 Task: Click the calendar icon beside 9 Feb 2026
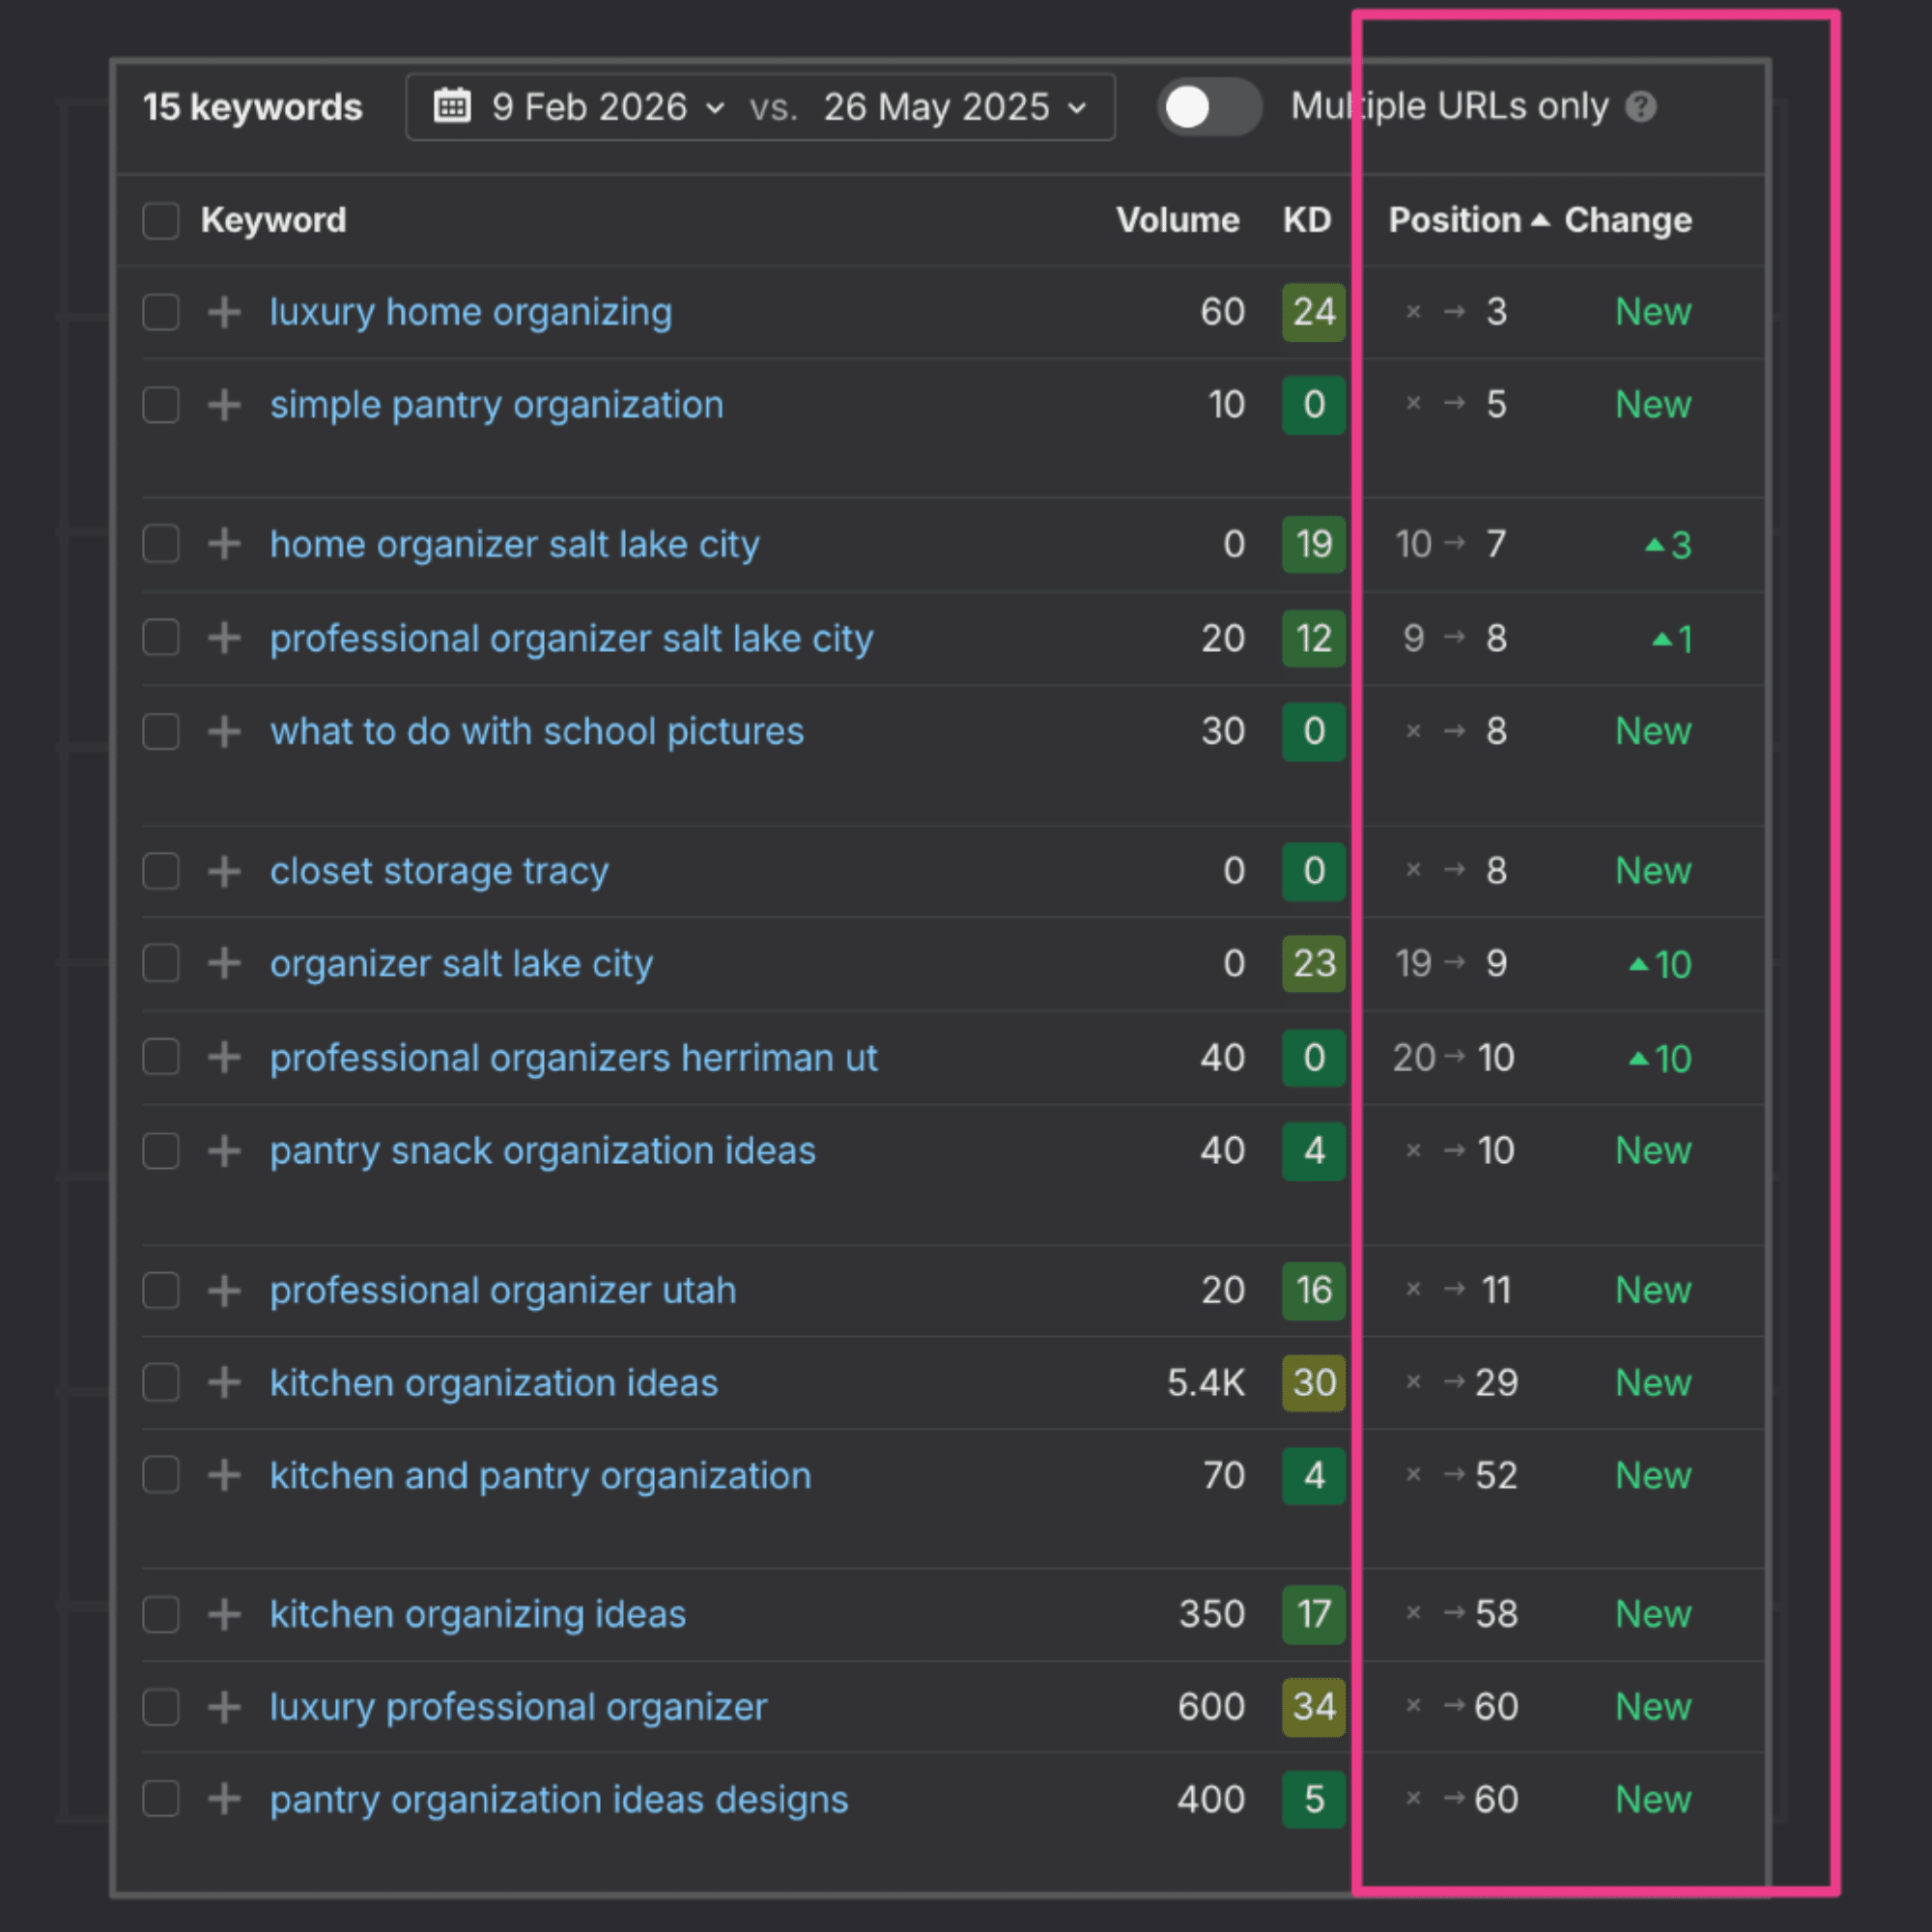point(452,106)
